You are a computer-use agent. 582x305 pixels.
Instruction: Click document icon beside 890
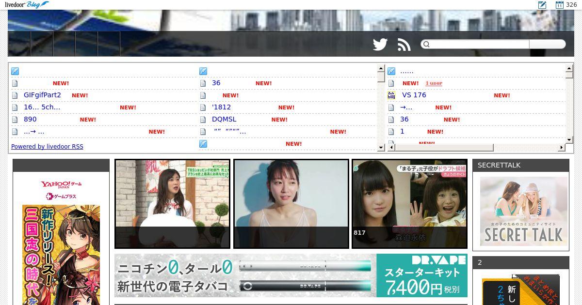[15, 120]
